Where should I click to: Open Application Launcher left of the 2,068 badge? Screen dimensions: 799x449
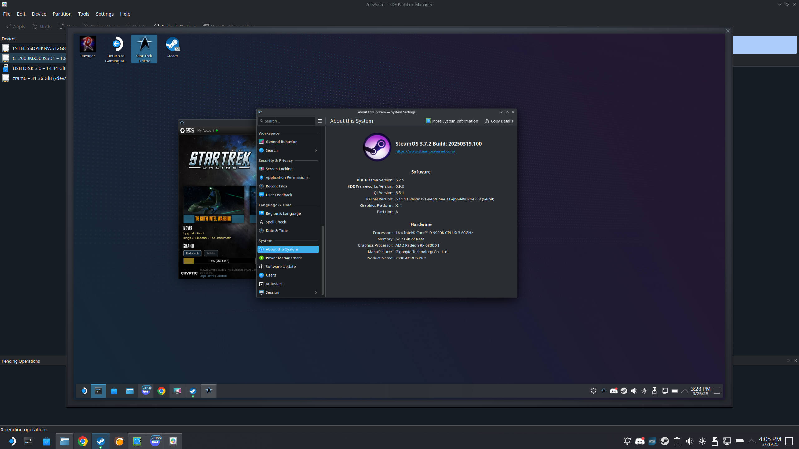[x=12, y=441]
